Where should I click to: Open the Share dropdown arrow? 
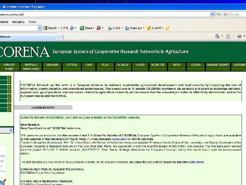coord(94,28)
